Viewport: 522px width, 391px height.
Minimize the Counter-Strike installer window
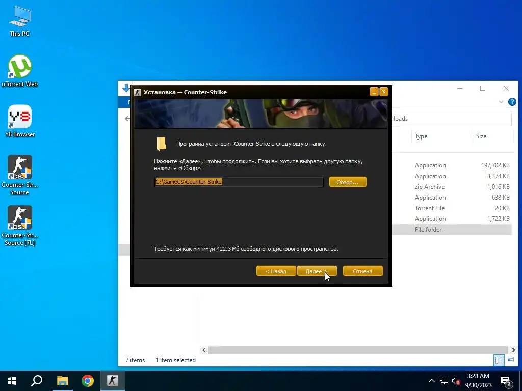(x=374, y=92)
